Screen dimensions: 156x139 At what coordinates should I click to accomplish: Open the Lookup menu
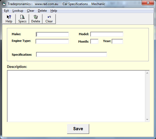pyautogui.click(x=18, y=11)
